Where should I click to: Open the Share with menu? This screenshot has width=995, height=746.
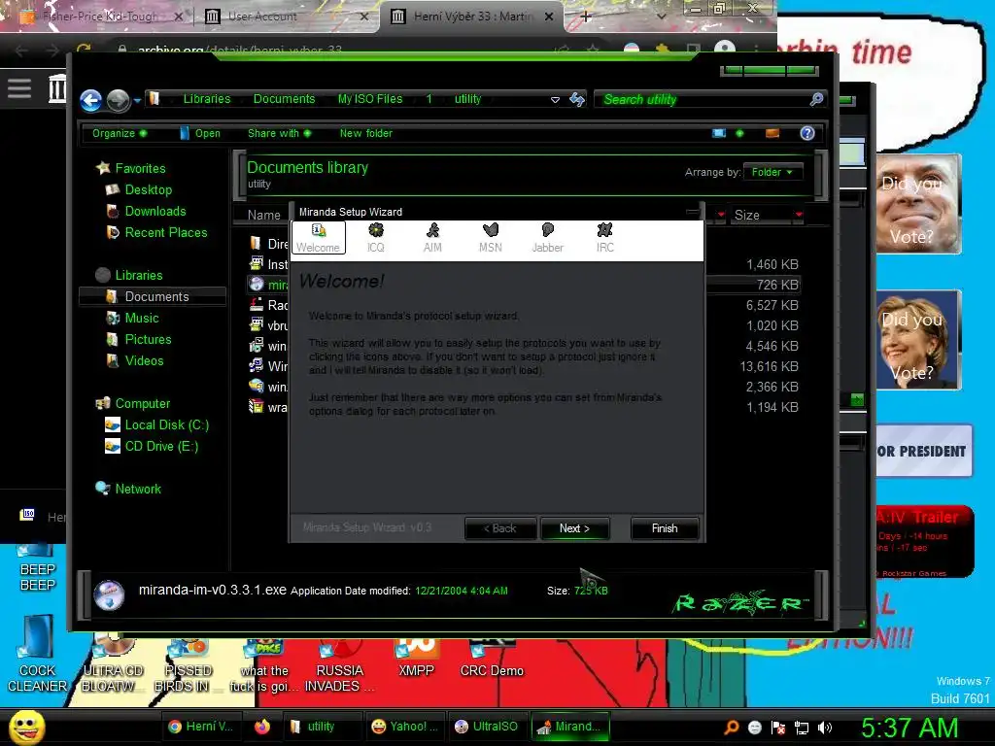(279, 133)
